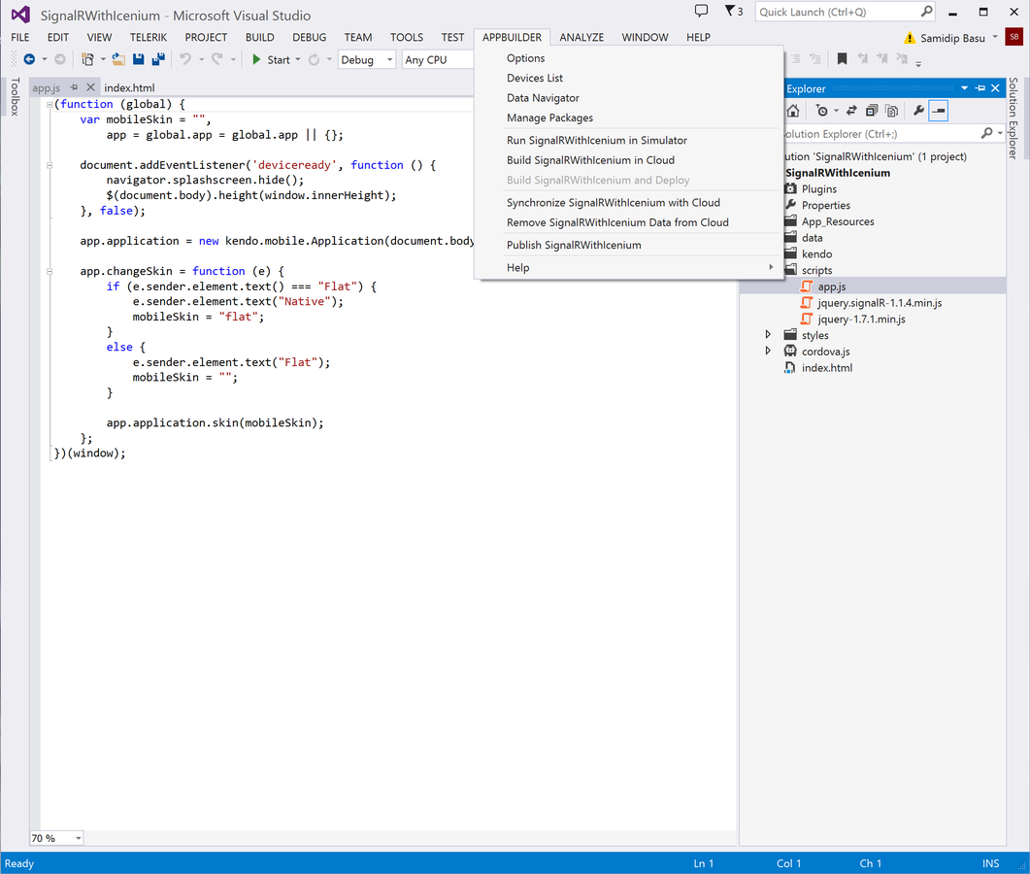Toggle auto-hide pin on Solution Explorer

point(980,88)
